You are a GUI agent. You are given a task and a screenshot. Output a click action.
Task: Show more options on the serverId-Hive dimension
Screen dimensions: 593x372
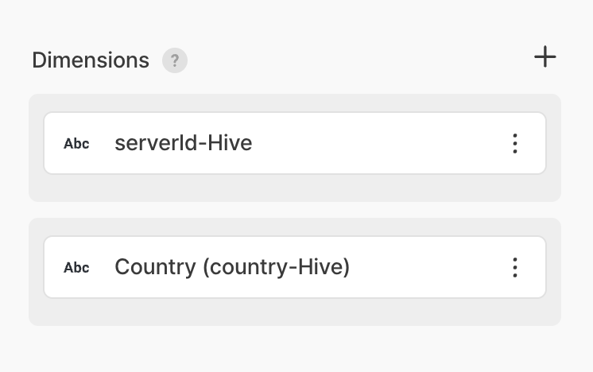coord(515,143)
